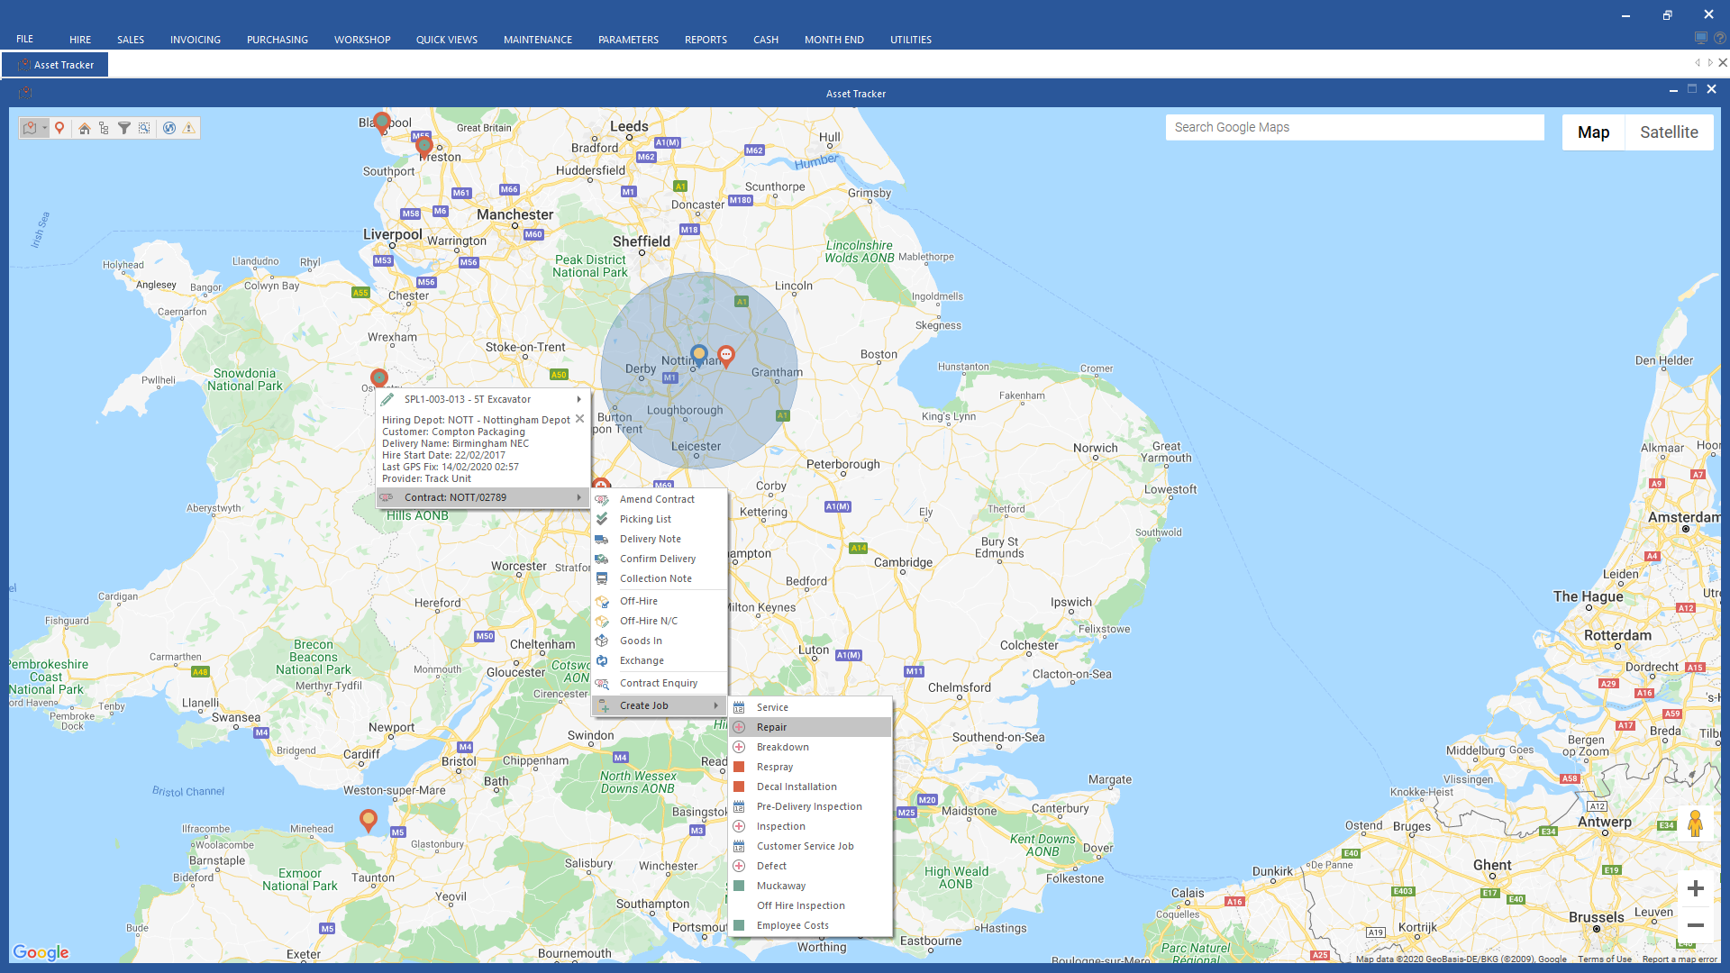The height and width of the screenshot is (973, 1730).
Task: Create a Muckaway job
Action: (810, 886)
